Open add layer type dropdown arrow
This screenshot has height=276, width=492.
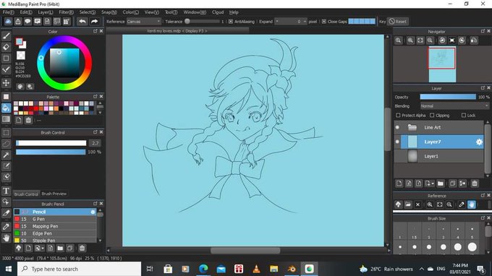(x=433, y=184)
